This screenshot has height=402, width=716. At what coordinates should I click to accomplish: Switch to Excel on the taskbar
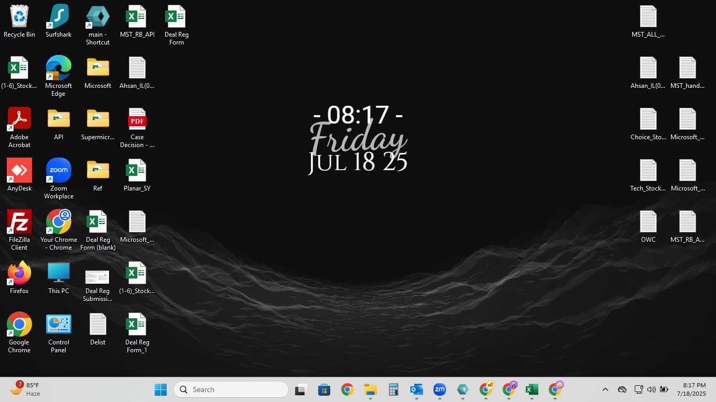[531, 389]
